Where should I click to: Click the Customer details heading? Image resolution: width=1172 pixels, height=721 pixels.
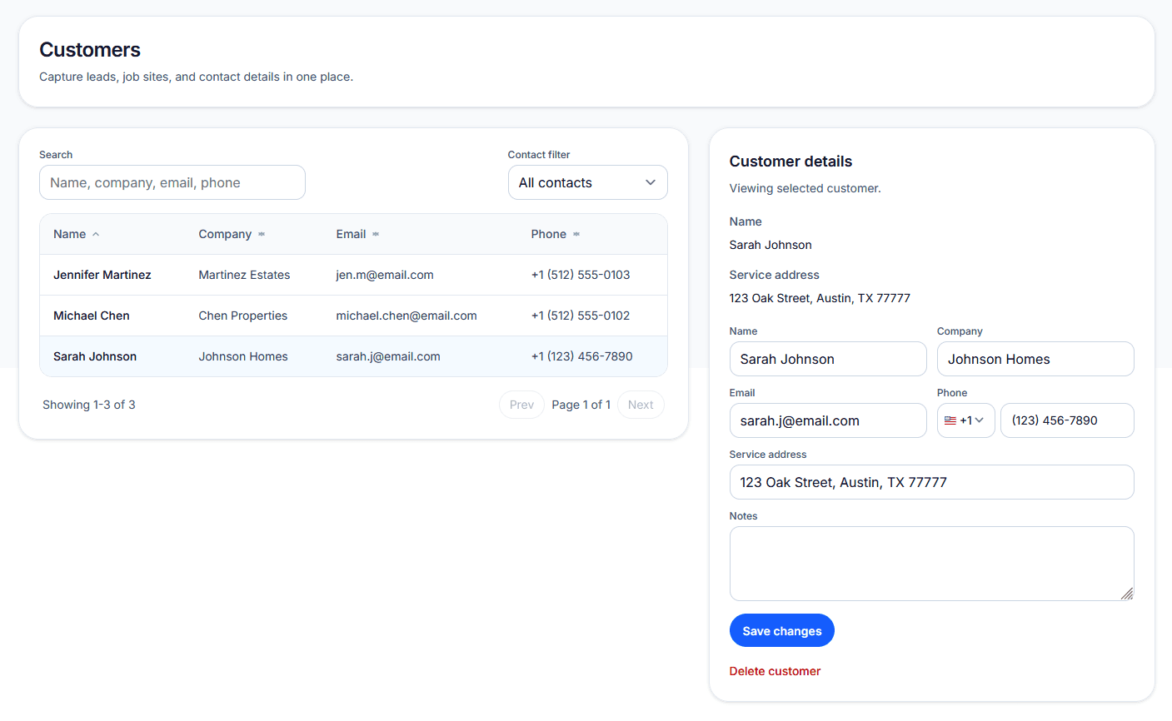pyautogui.click(x=790, y=162)
